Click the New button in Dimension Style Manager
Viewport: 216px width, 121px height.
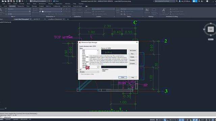coord(133,54)
